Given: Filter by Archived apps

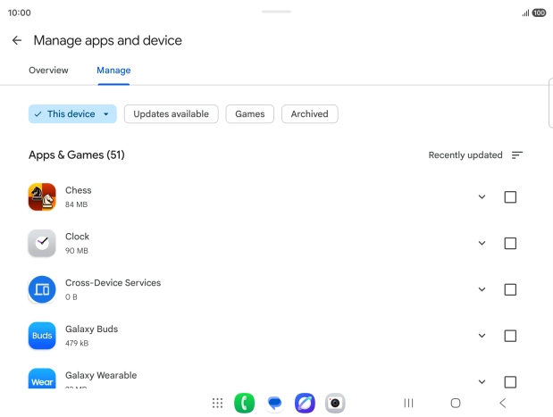Looking at the screenshot, I should 310,114.
